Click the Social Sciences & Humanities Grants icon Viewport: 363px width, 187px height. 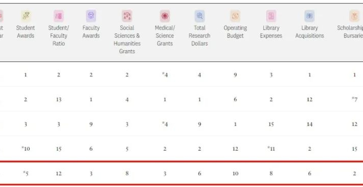pyautogui.click(x=127, y=16)
